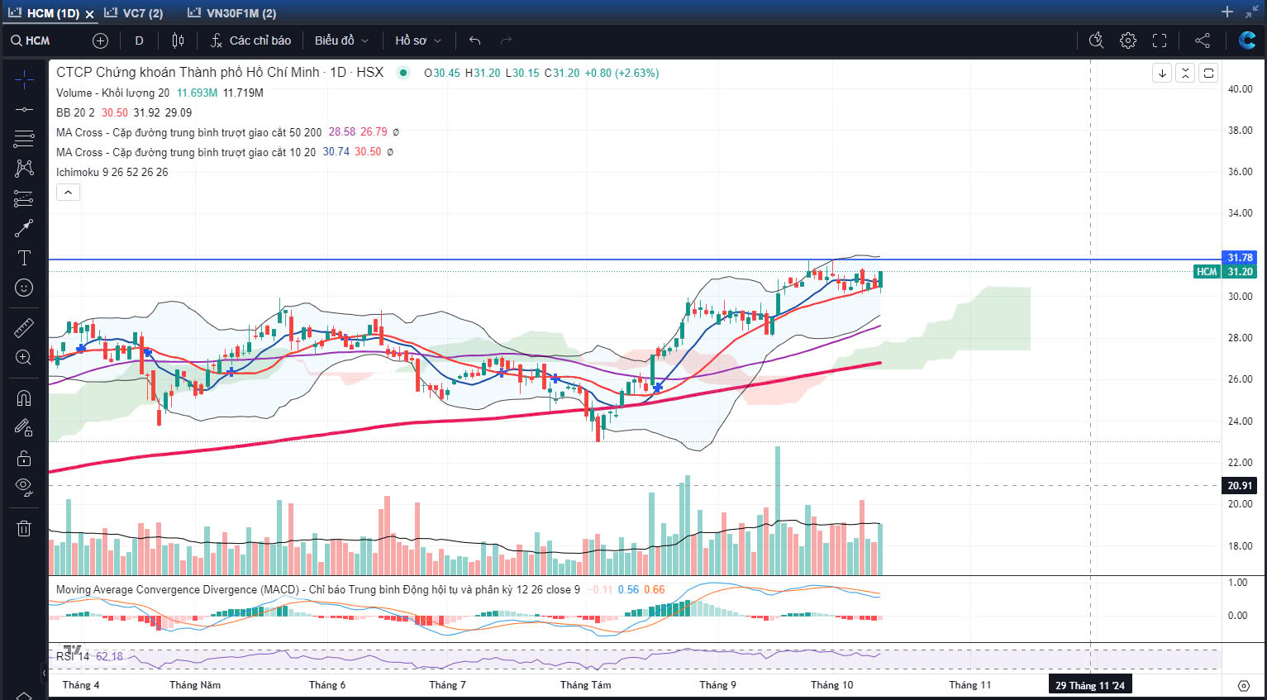
Task: Select the brush annotation tool
Action: pos(24,228)
